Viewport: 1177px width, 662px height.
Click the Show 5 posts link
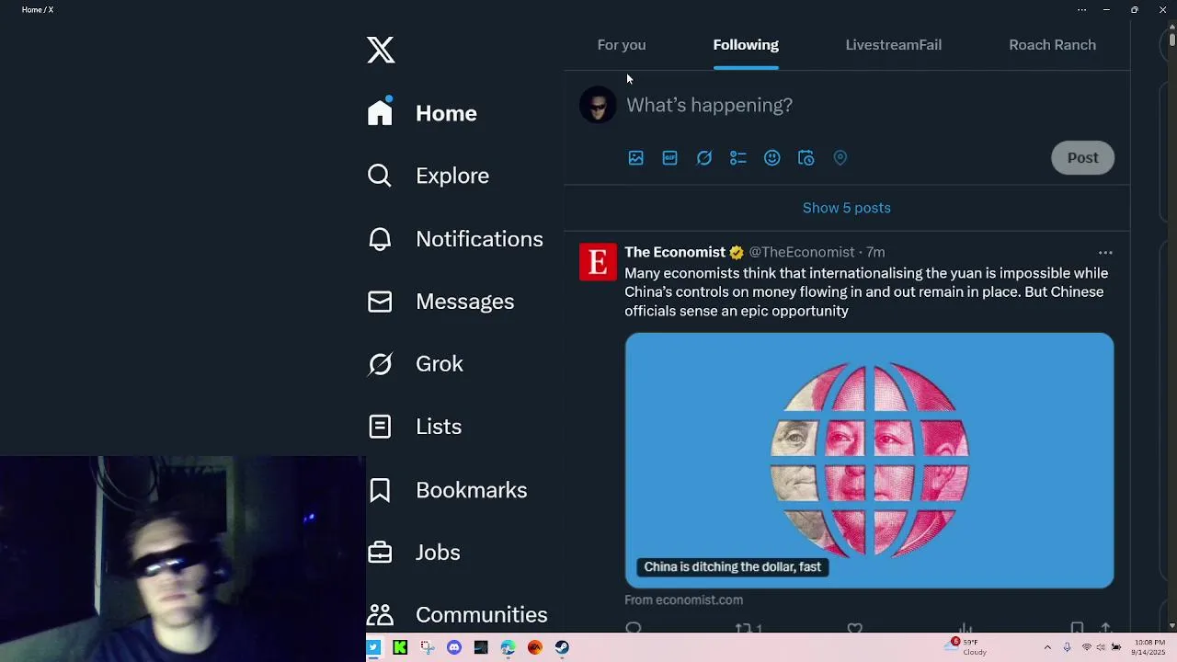pyautogui.click(x=847, y=208)
